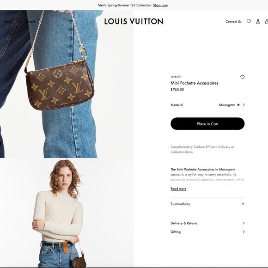Screen dimensions: 268x268
Task: Open the Material selector chevron
Action: coord(244,105)
